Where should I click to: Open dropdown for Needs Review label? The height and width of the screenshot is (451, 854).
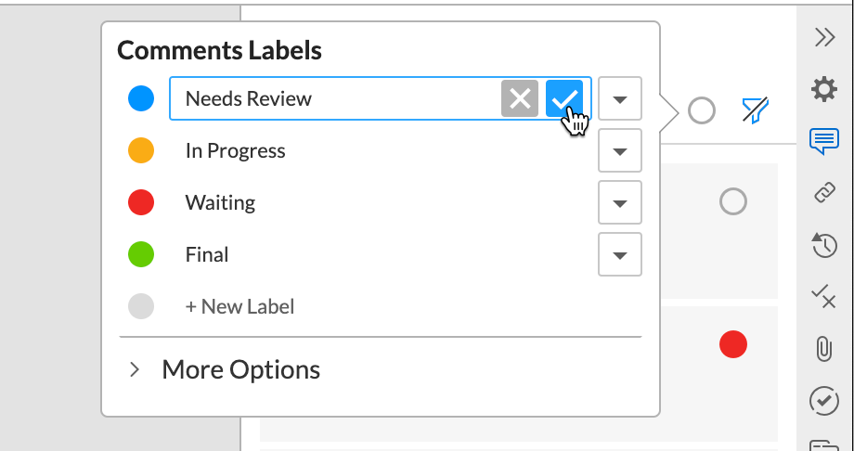(x=620, y=98)
